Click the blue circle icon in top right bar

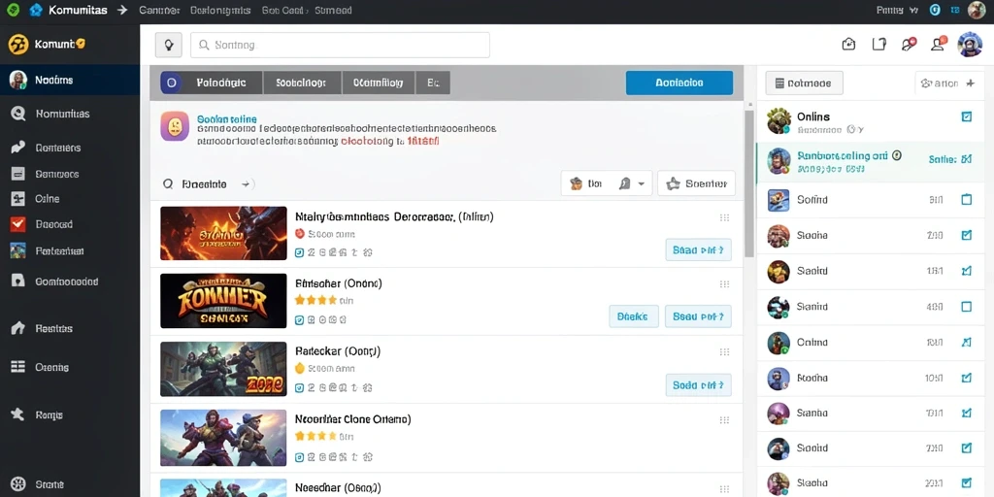(935, 10)
